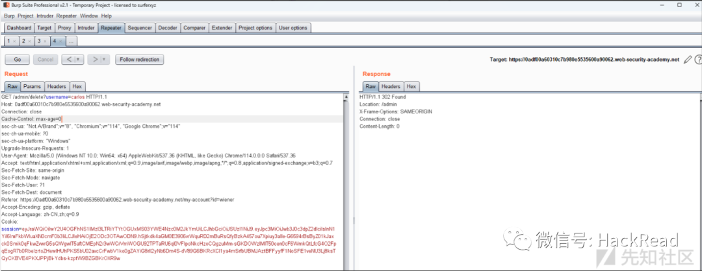Switch Response pane to Hex tab
Screen dimensions: 702x271
click(x=411, y=86)
